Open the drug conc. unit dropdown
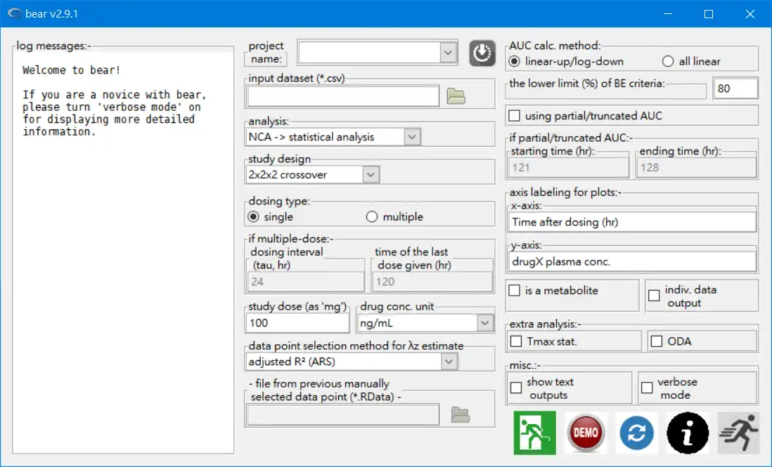This screenshot has height=467, width=772. pos(484,323)
